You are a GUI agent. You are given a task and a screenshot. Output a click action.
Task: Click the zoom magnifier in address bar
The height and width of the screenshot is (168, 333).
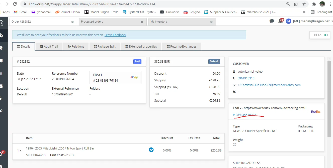pyautogui.click(x=288, y=4)
